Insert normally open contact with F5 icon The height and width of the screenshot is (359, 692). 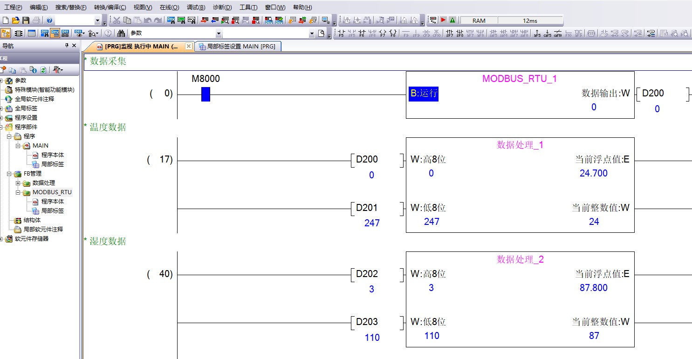pos(341,34)
